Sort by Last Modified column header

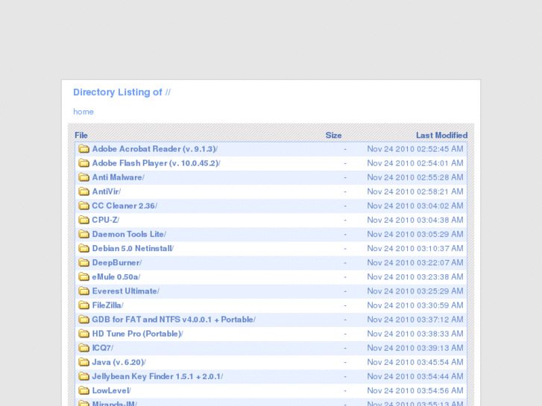pos(442,136)
